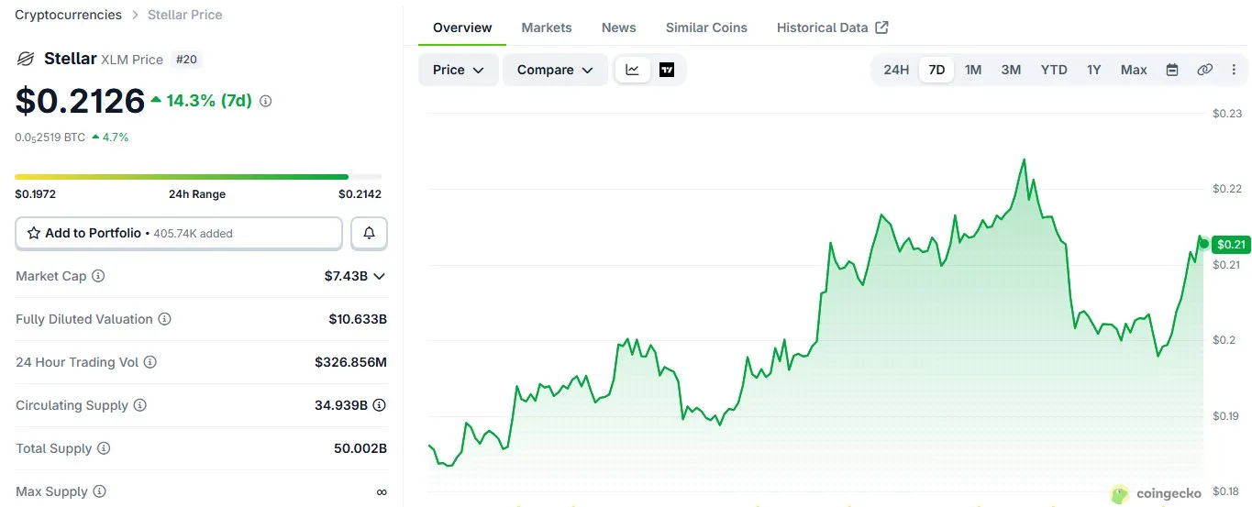Viewport: 1252px width, 507px height.
Task: Open the three-dot chart options menu
Action: [1234, 70]
